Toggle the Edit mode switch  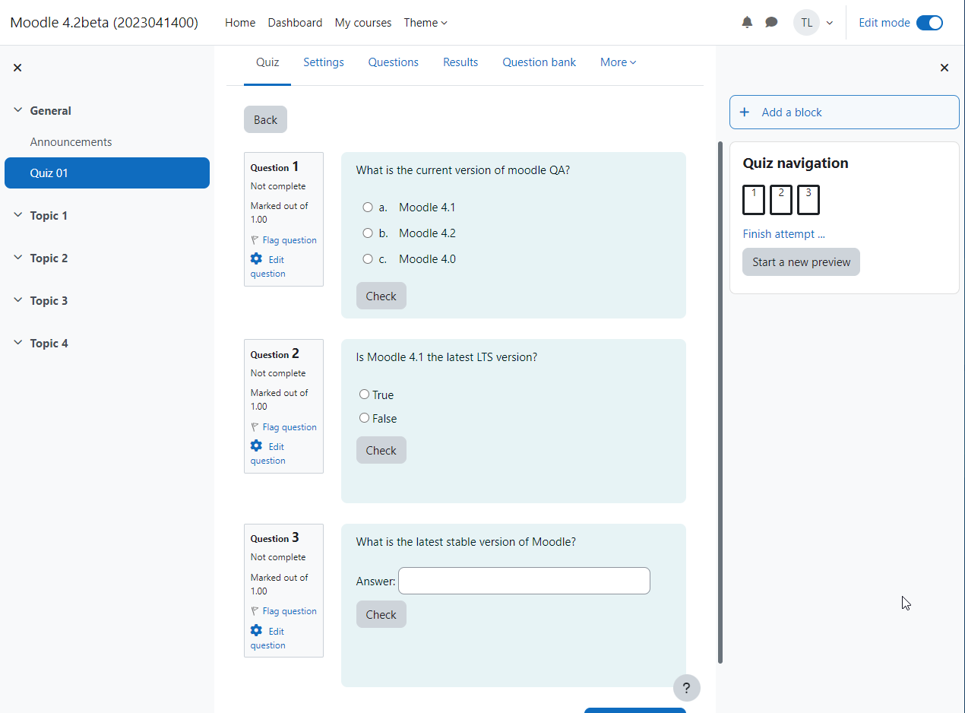[x=929, y=23]
